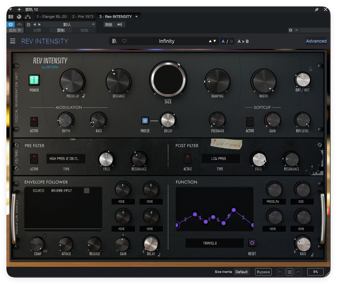
Task: Click the lock icon above Dry/Wet
Action: click(x=311, y=69)
